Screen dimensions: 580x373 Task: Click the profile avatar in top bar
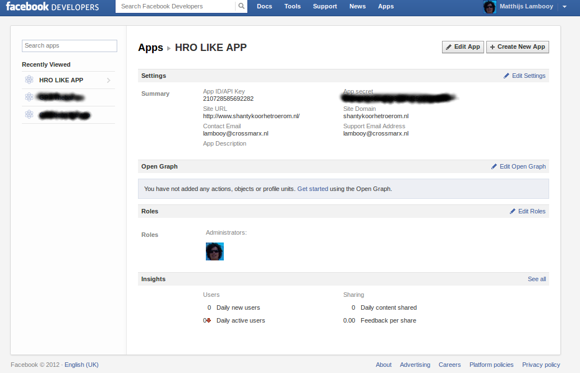490,7
